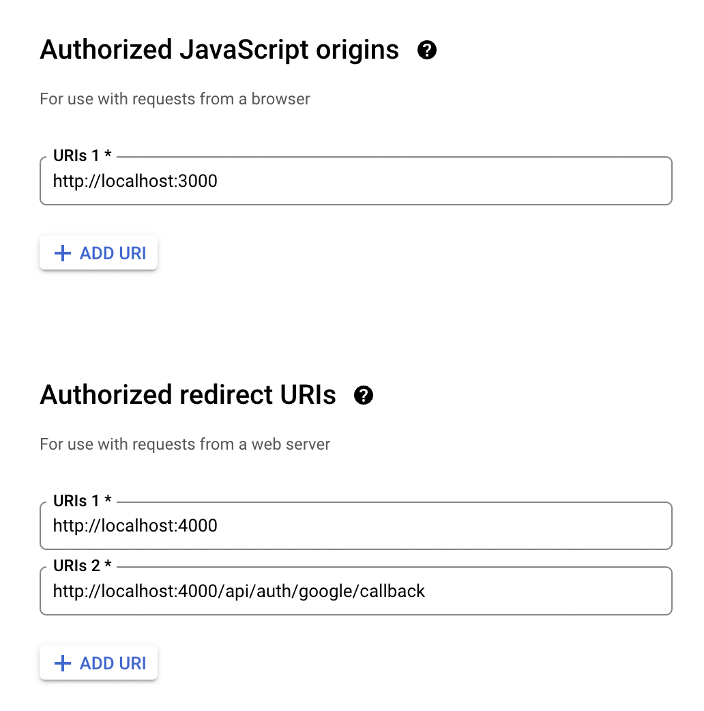Viewport: 704px width, 711px height.
Task: Click plus icon under JavaScript origins section
Action: (62, 254)
